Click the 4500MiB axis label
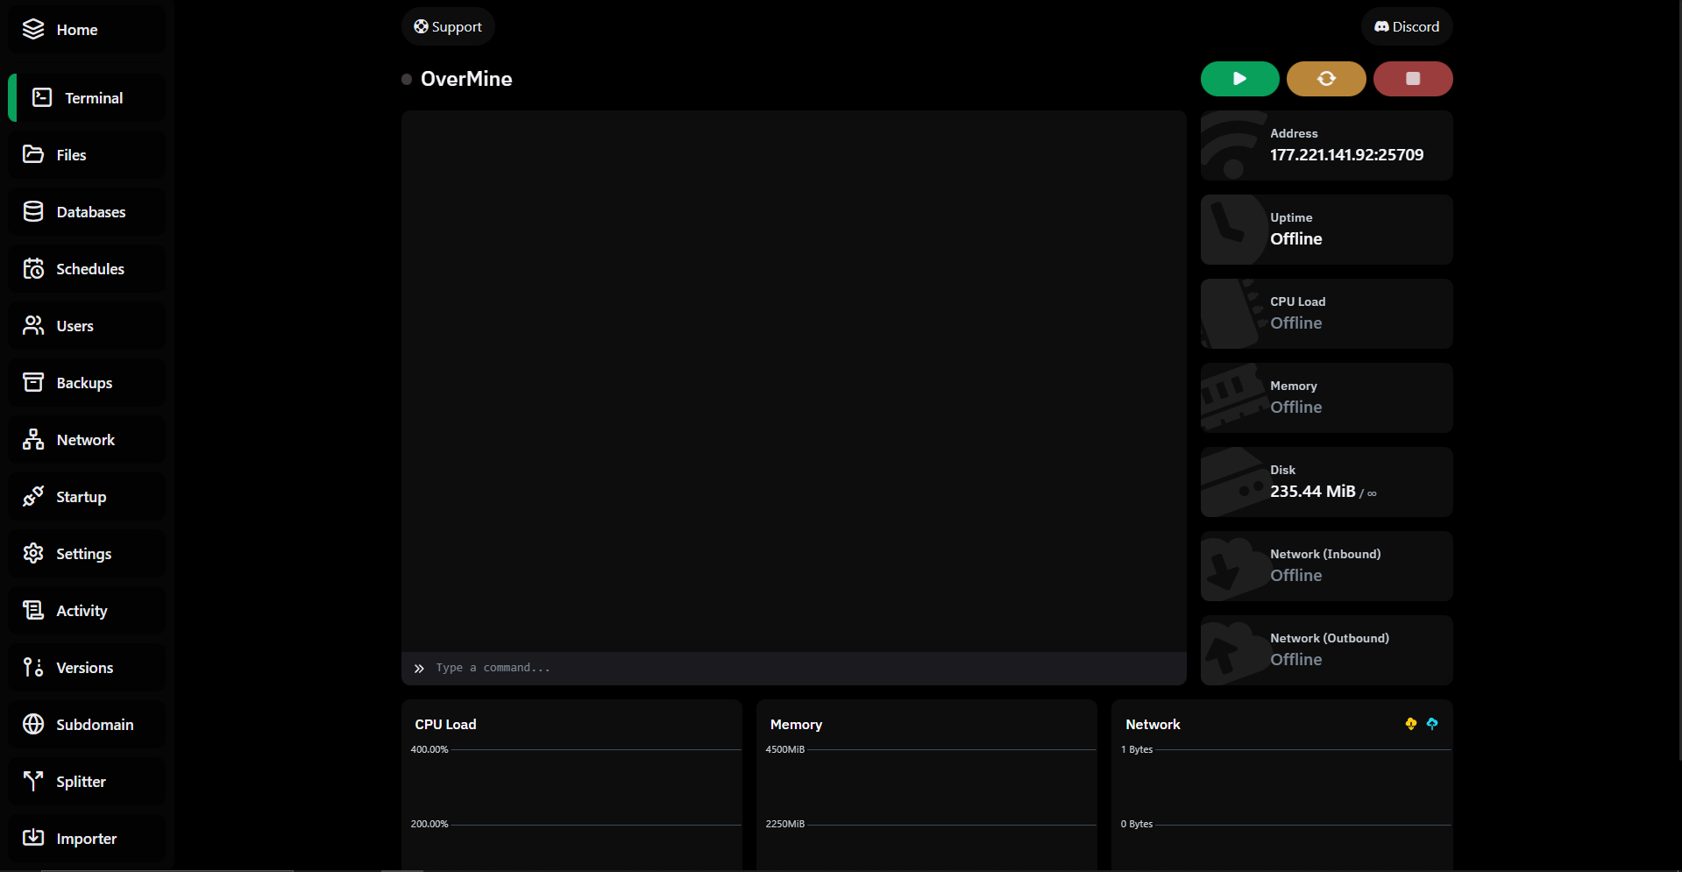 [784, 749]
